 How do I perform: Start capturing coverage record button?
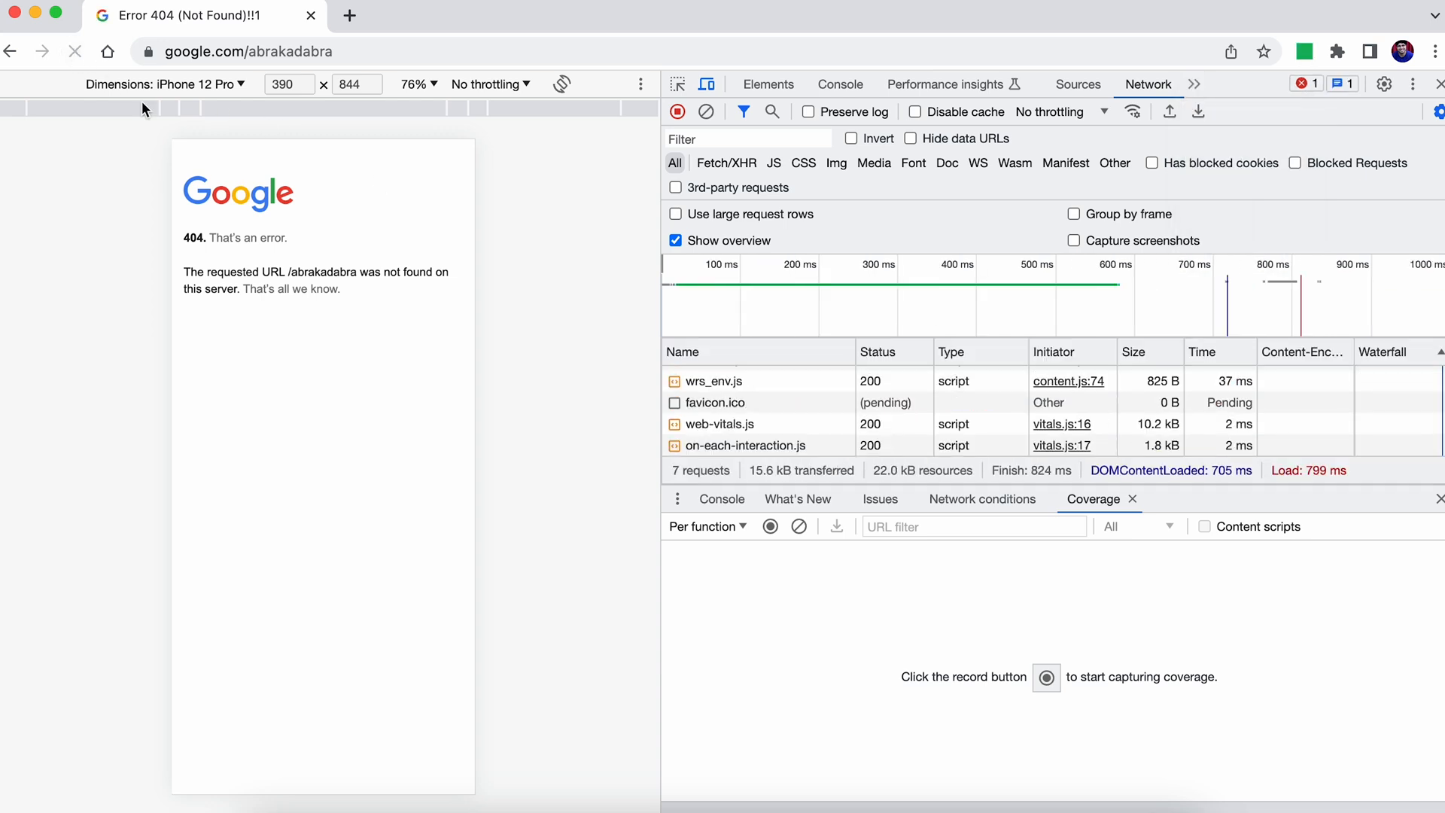point(1046,677)
